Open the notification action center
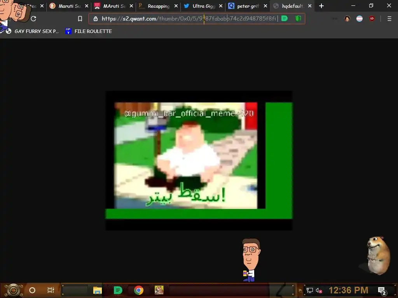The image size is (398, 298). pos(382,291)
